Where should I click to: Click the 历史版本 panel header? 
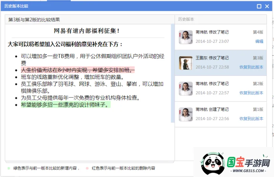(221, 19)
